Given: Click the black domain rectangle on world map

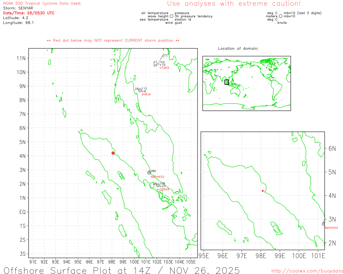Looking at the screenshot, I should [x=227, y=82].
